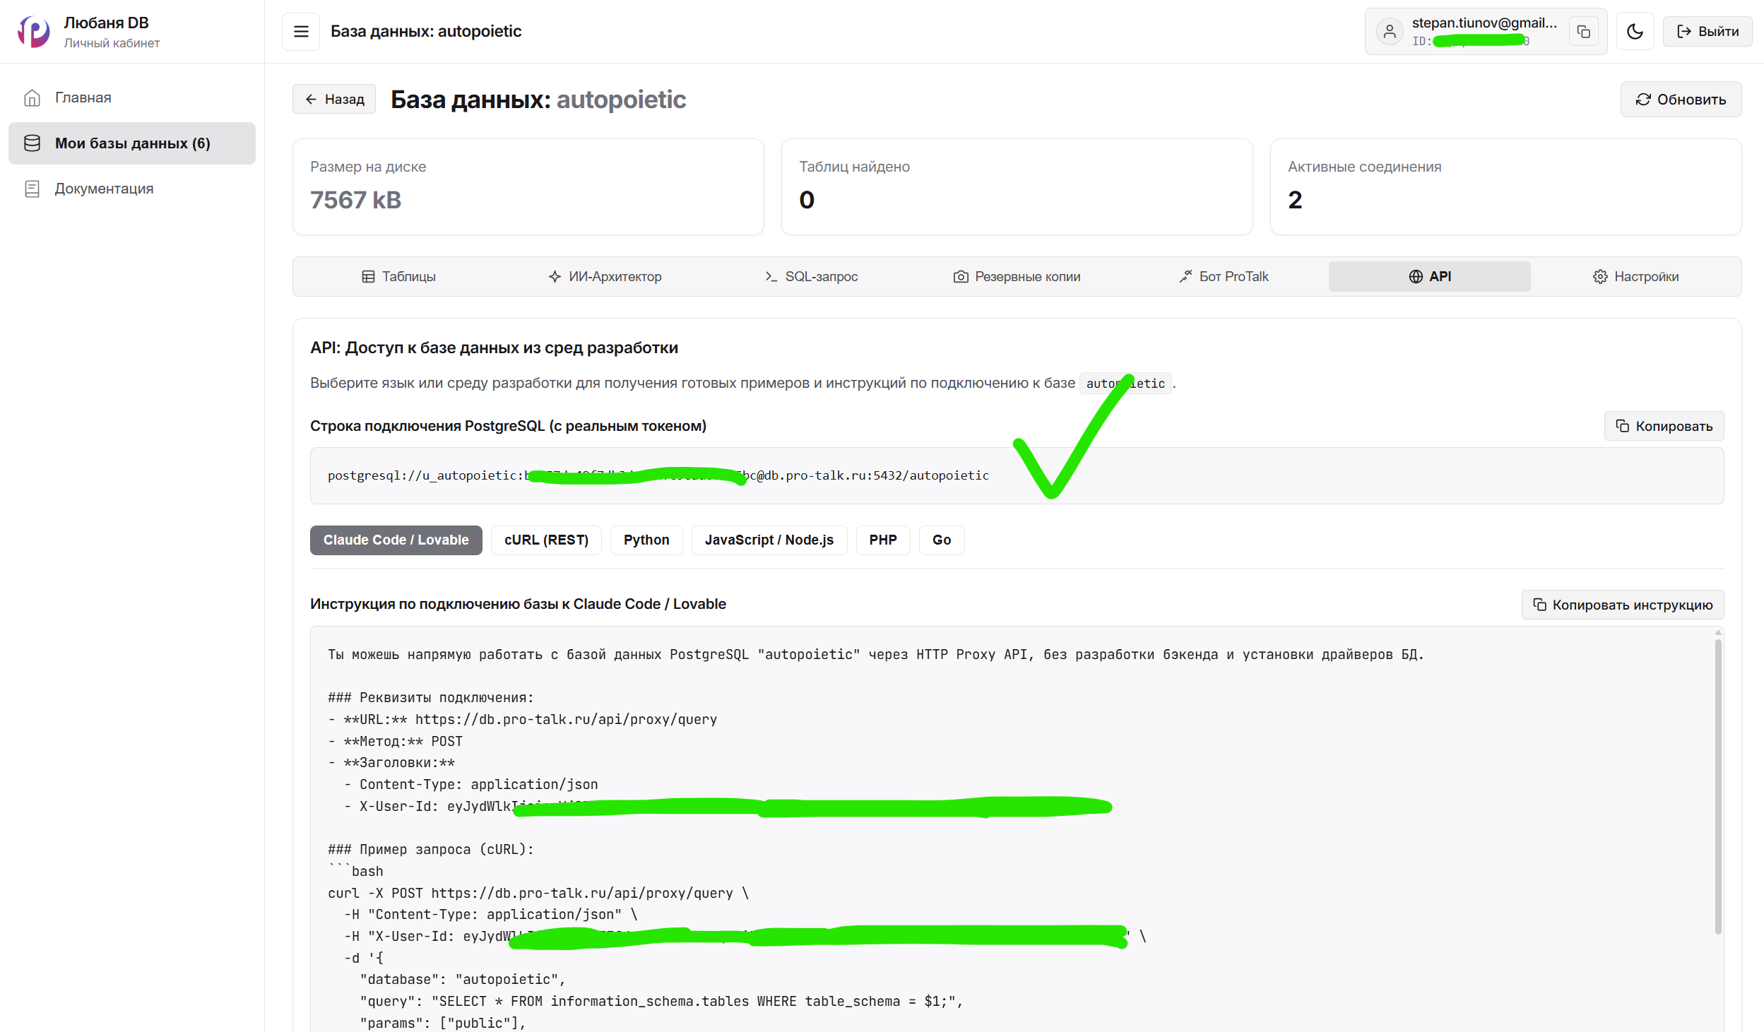Select the PHP example

tap(883, 540)
